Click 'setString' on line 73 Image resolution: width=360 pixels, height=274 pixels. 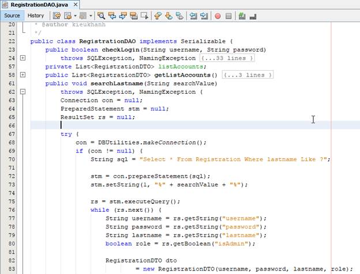pos(122,185)
